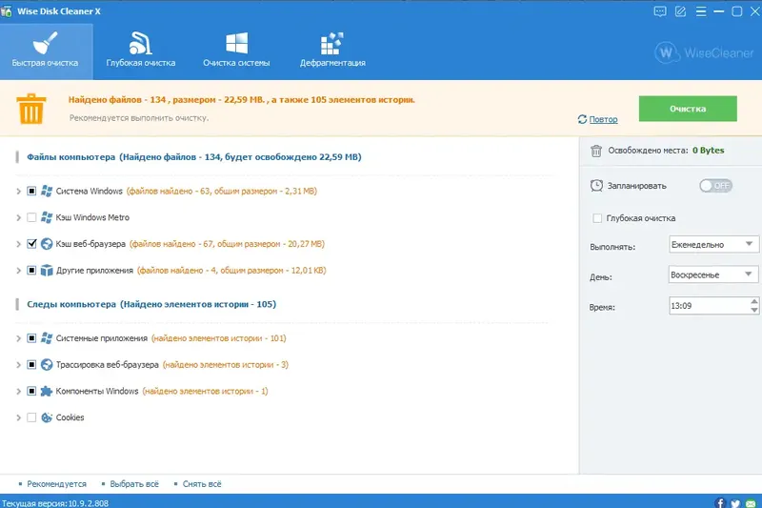This screenshot has width=762, height=508.
Task: Click the Следы компьютера section header
Action: pos(151,304)
